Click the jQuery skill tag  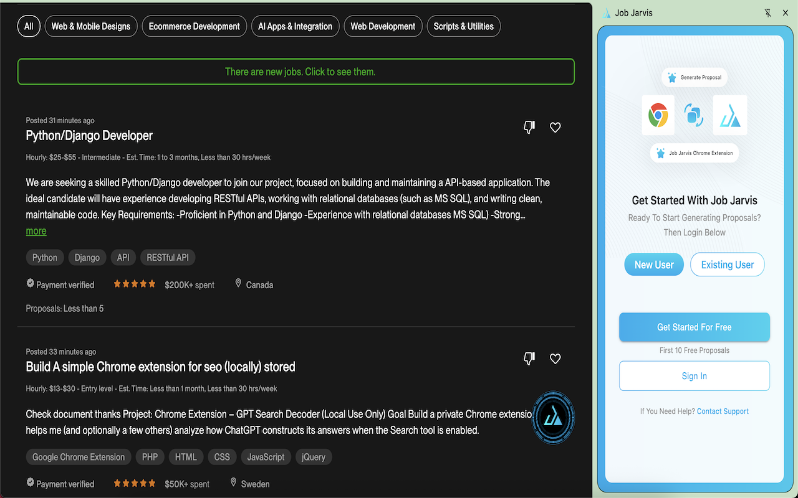point(314,457)
